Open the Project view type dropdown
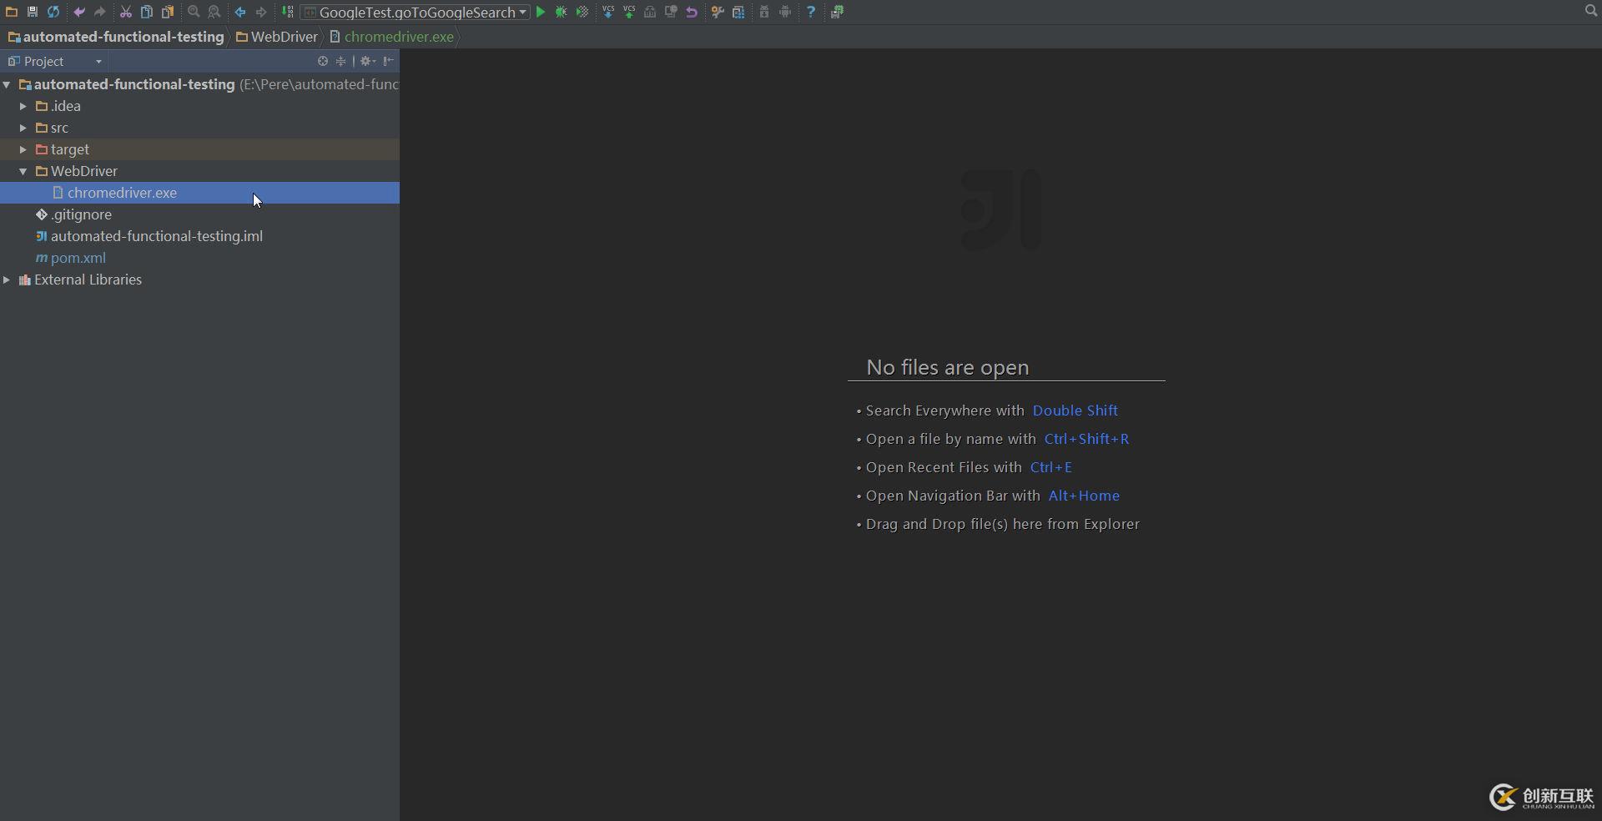 point(55,61)
